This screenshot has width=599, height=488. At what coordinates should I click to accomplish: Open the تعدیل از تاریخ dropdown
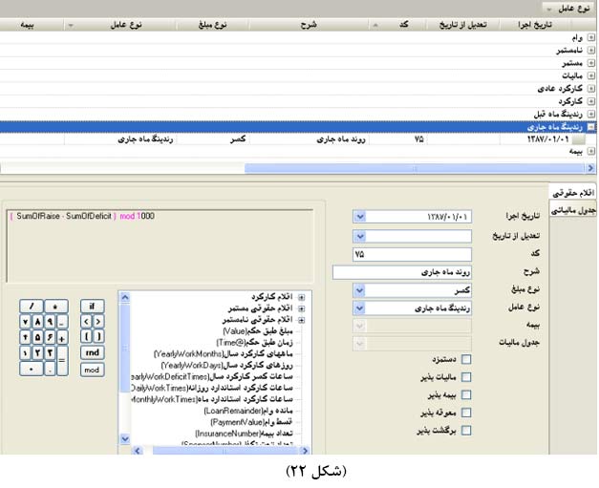click(x=359, y=236)
